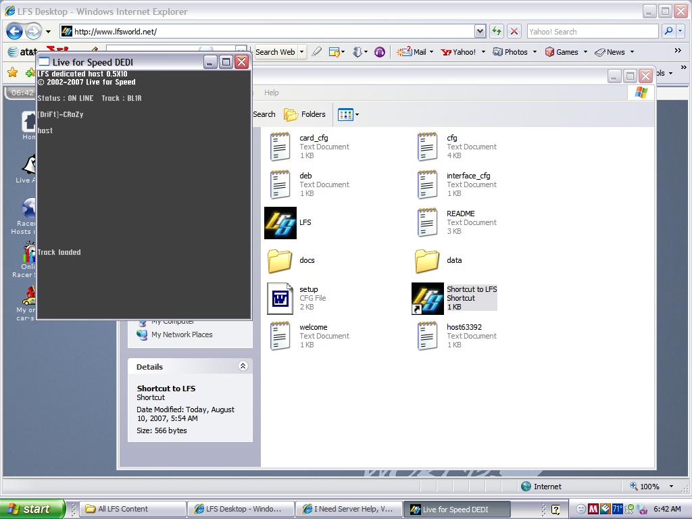Open the search provider options dropdown

tap(680, 31)
